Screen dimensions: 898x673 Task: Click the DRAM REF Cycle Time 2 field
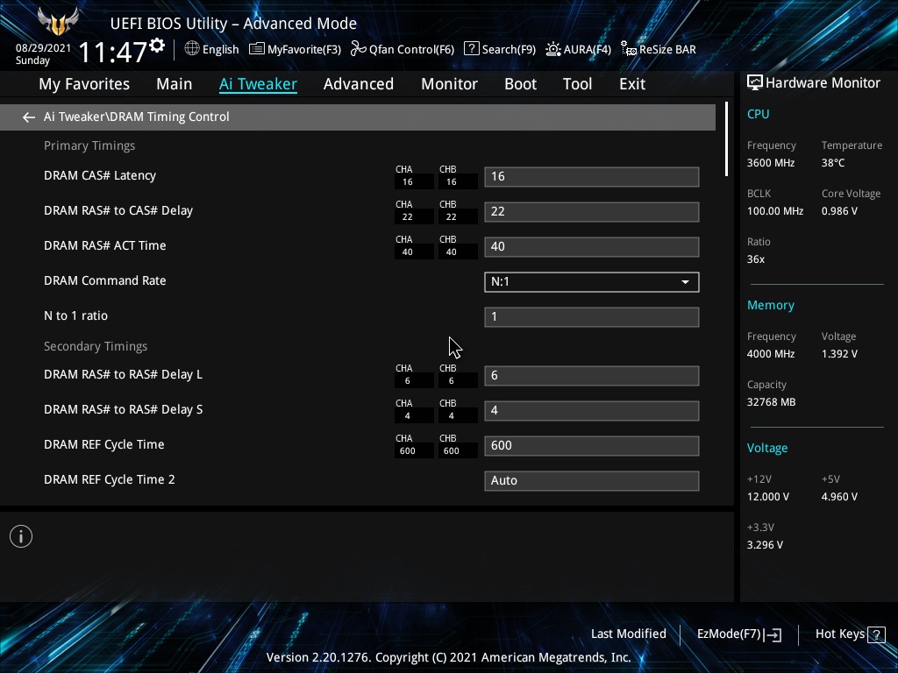592,481
